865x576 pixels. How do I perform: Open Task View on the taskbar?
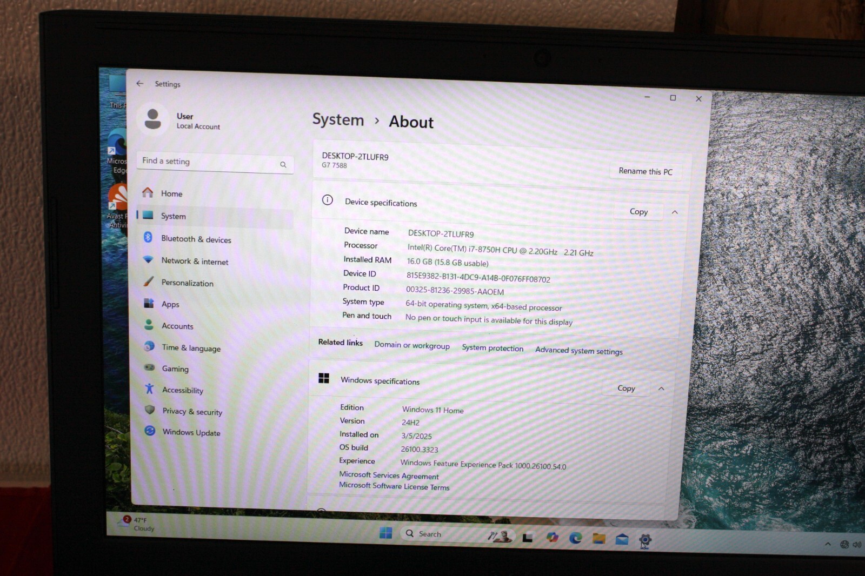(x=528, y=537)
